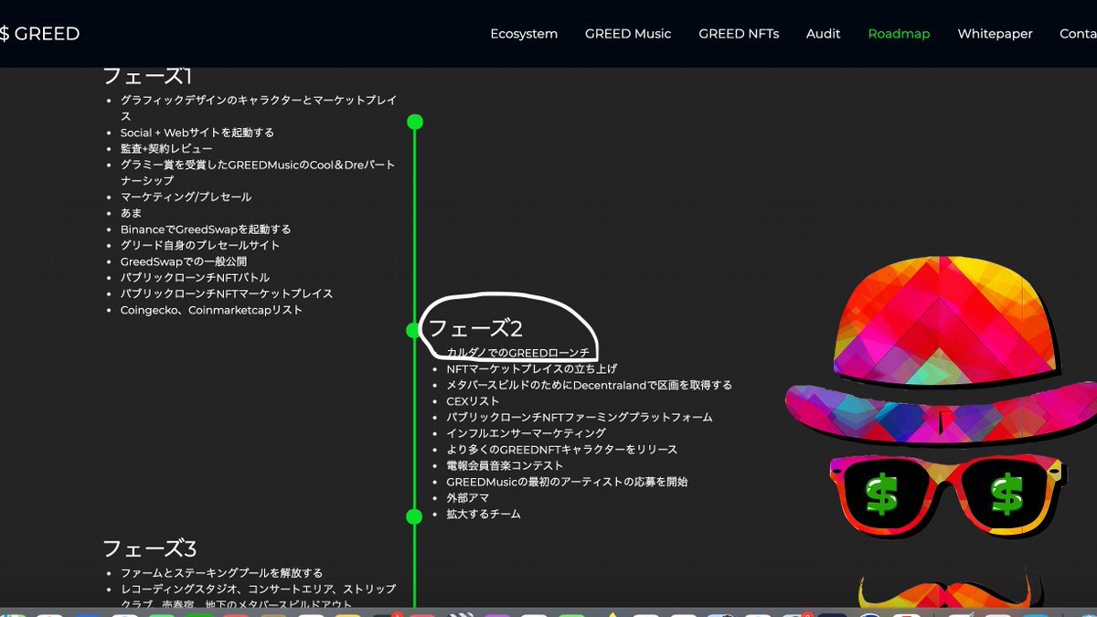Click the highlighted Roadmap nav item
This screenshot has height=617, width=1097.
pyautogui.click(x=899, y=34)
